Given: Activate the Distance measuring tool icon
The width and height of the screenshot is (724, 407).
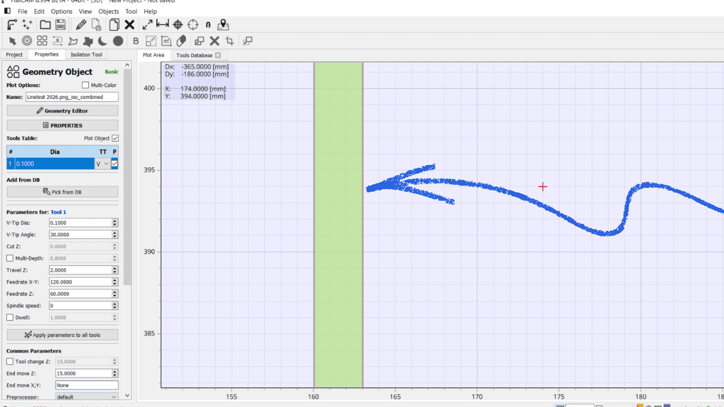Looking at the screenshot, I should coord(163,25).
